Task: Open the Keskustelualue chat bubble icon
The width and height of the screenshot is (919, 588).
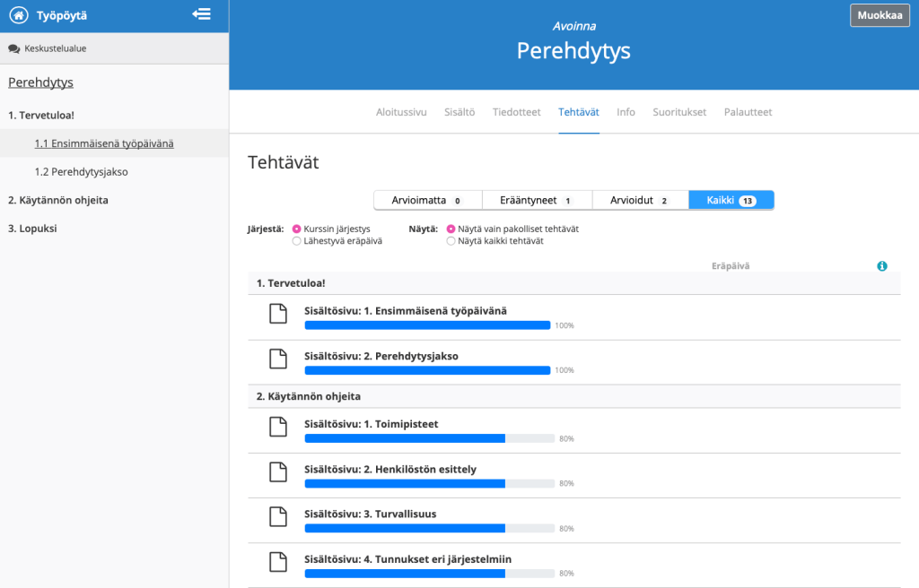Action: 13,48
